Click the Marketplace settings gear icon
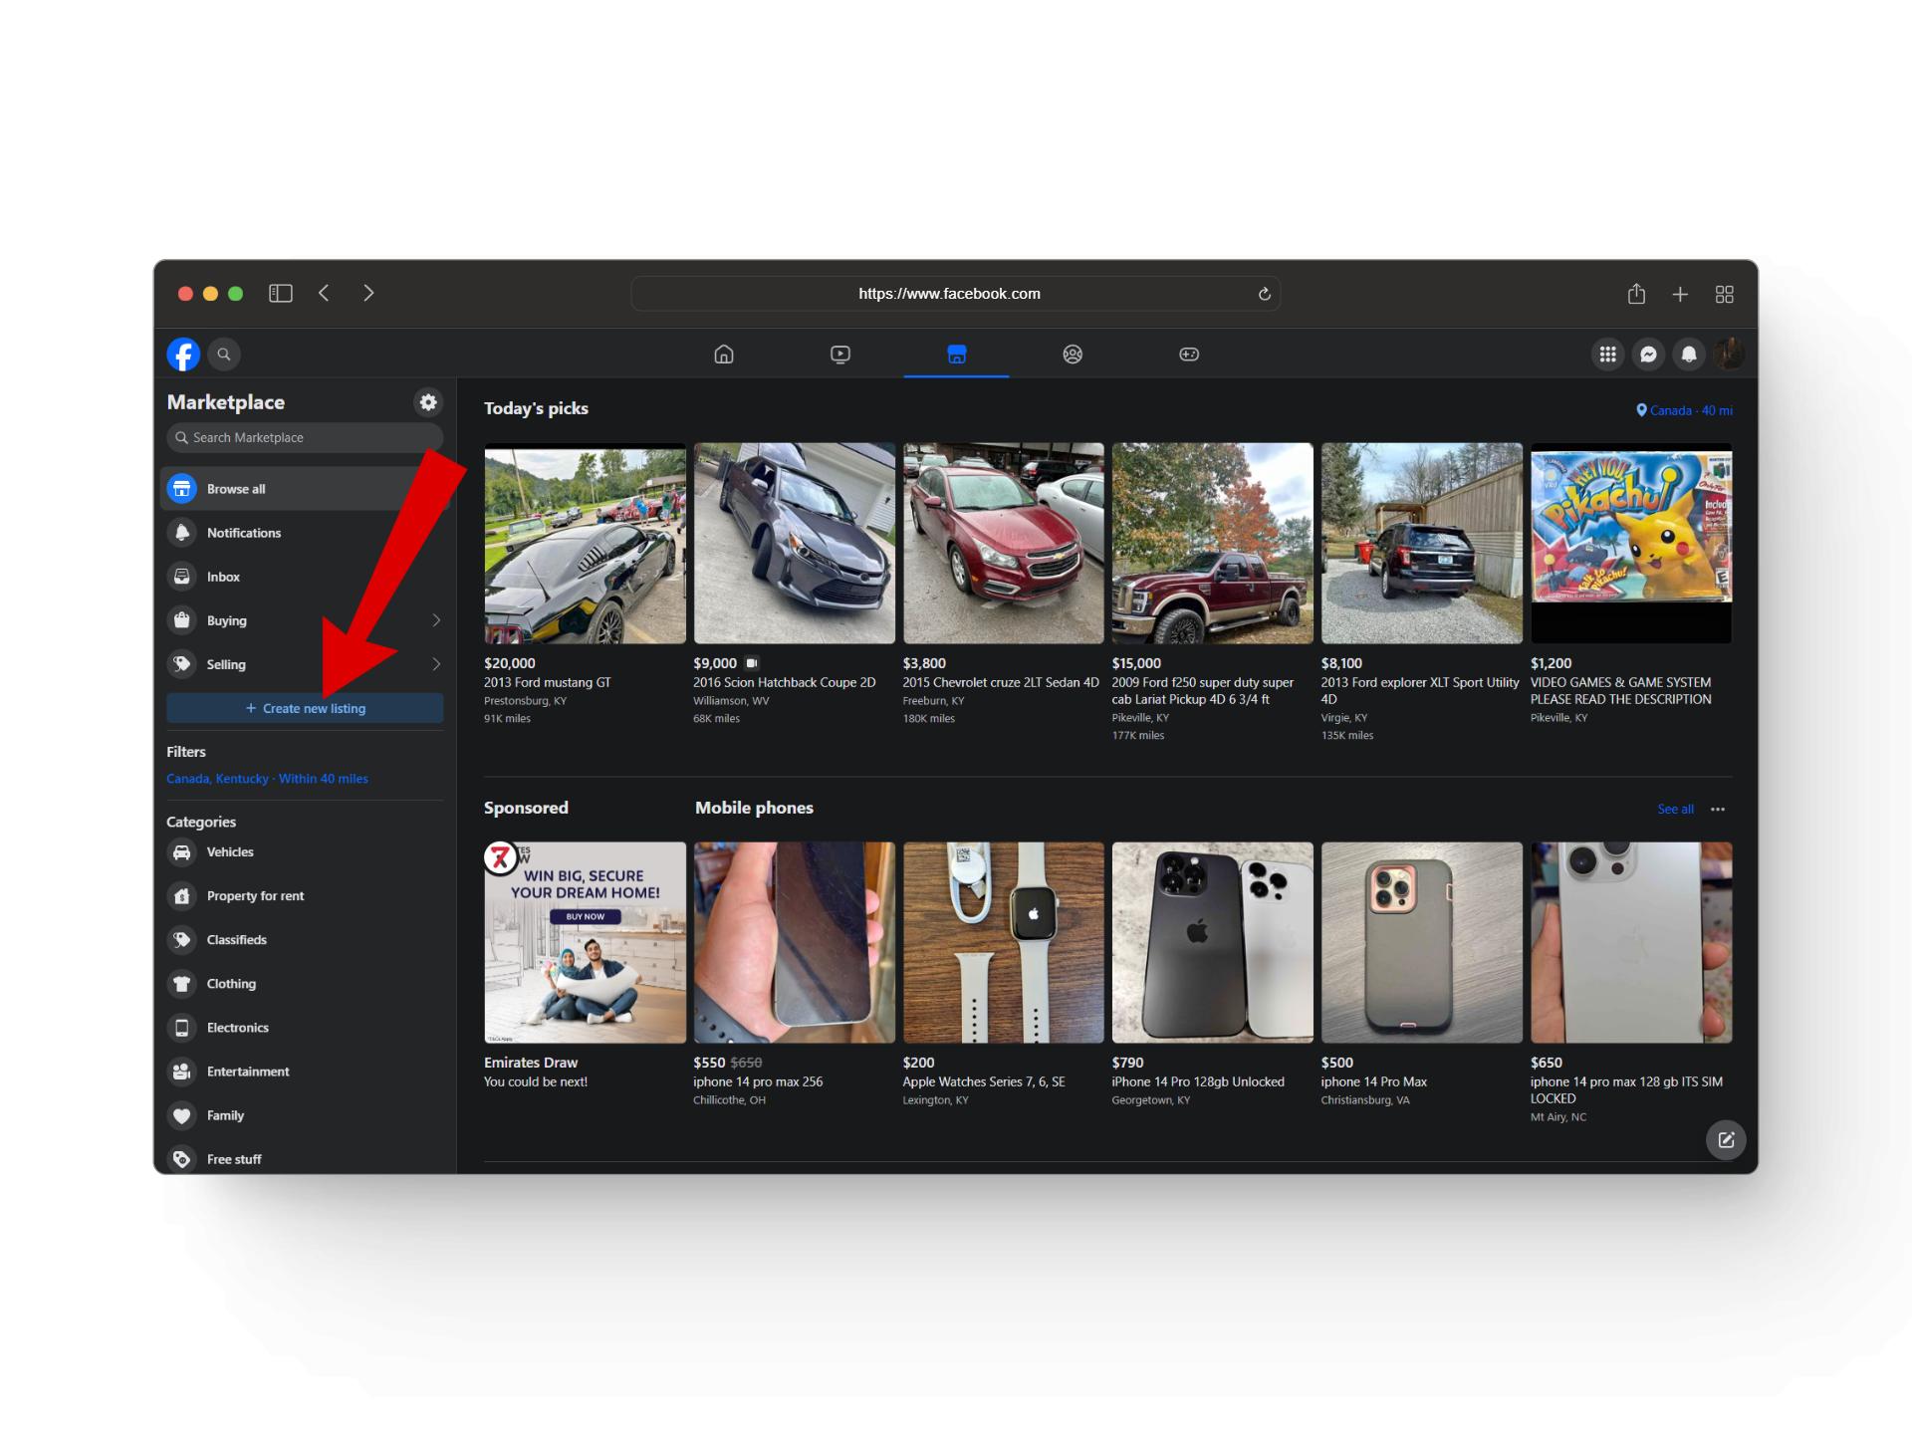The image size is (1912, 1434). pyautogui.click(x=427, y=402)
